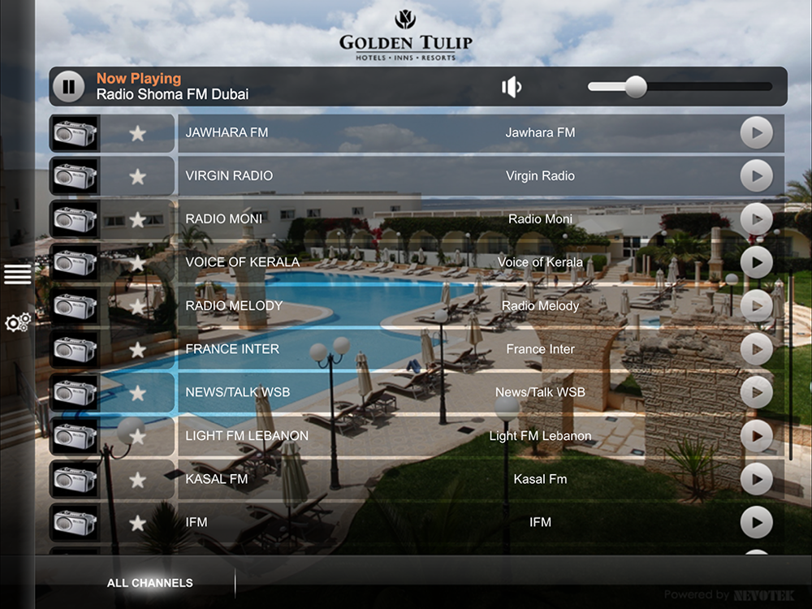
Task: Click the Voice of Kerala description text
Action: click(x=540, y=262)
